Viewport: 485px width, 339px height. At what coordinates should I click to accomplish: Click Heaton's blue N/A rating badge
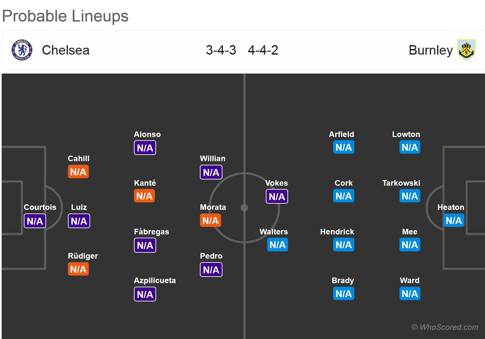pos(454,220)
